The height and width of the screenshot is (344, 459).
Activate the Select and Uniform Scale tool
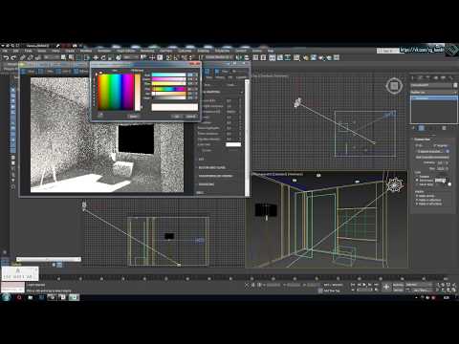click(x=110, y=57)
